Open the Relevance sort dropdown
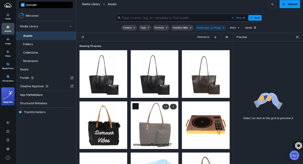 pyautogui.click(x=203, y=37)
